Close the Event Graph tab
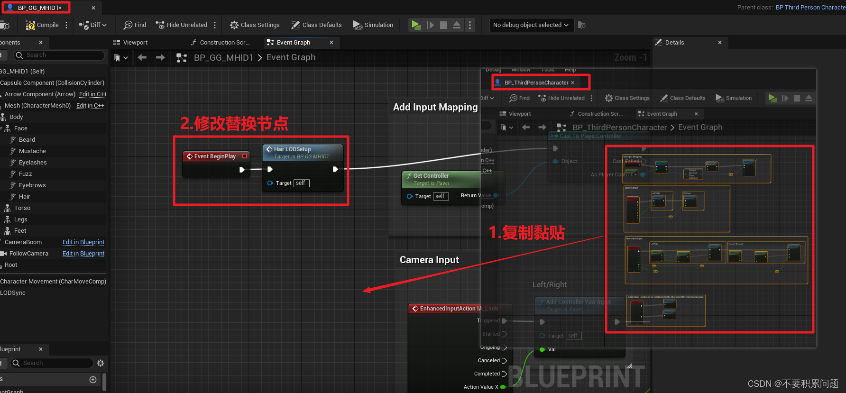 tap(331, 43)
